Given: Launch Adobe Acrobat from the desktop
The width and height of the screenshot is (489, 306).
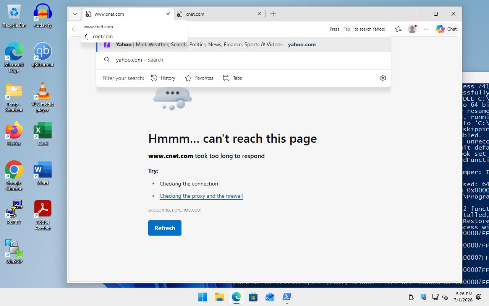Looking at the screenshot, I should point(42,215).
